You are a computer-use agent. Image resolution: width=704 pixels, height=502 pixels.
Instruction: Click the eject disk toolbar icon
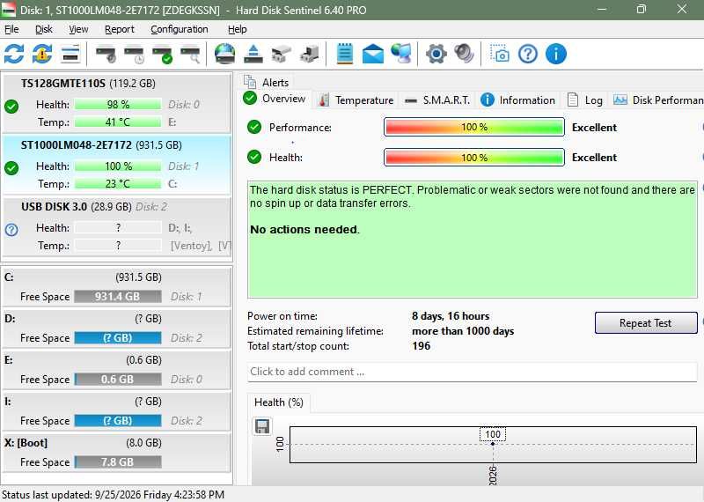coord(253,55)
